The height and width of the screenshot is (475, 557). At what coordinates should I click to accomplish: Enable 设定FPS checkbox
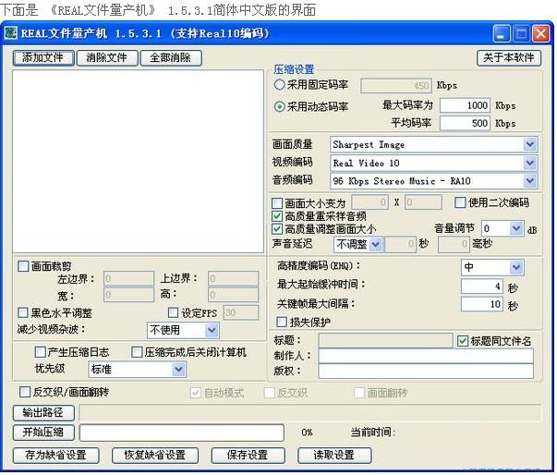tap(173, 312)
